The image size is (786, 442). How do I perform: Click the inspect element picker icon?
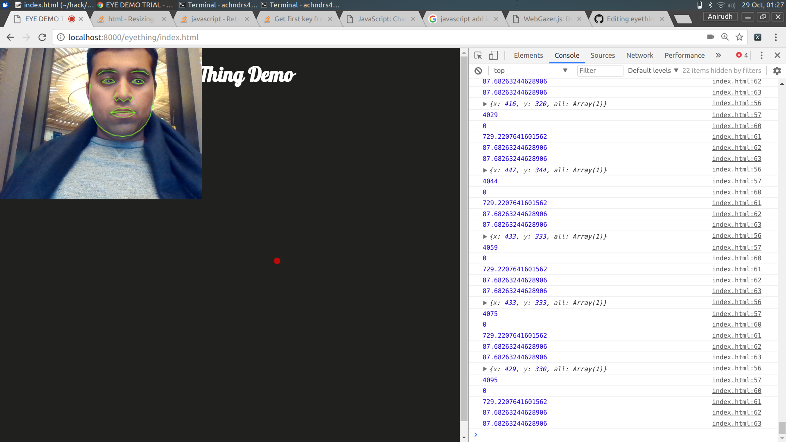478,55
